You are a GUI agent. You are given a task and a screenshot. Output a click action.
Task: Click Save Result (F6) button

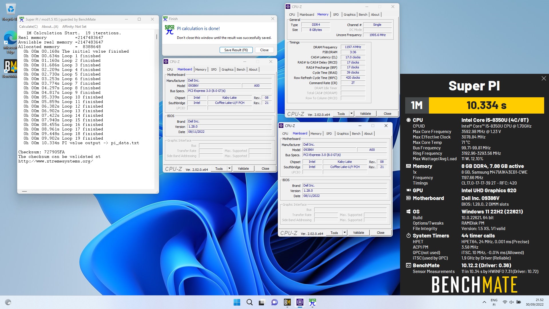pyautogui.click(x=236, y=50)
